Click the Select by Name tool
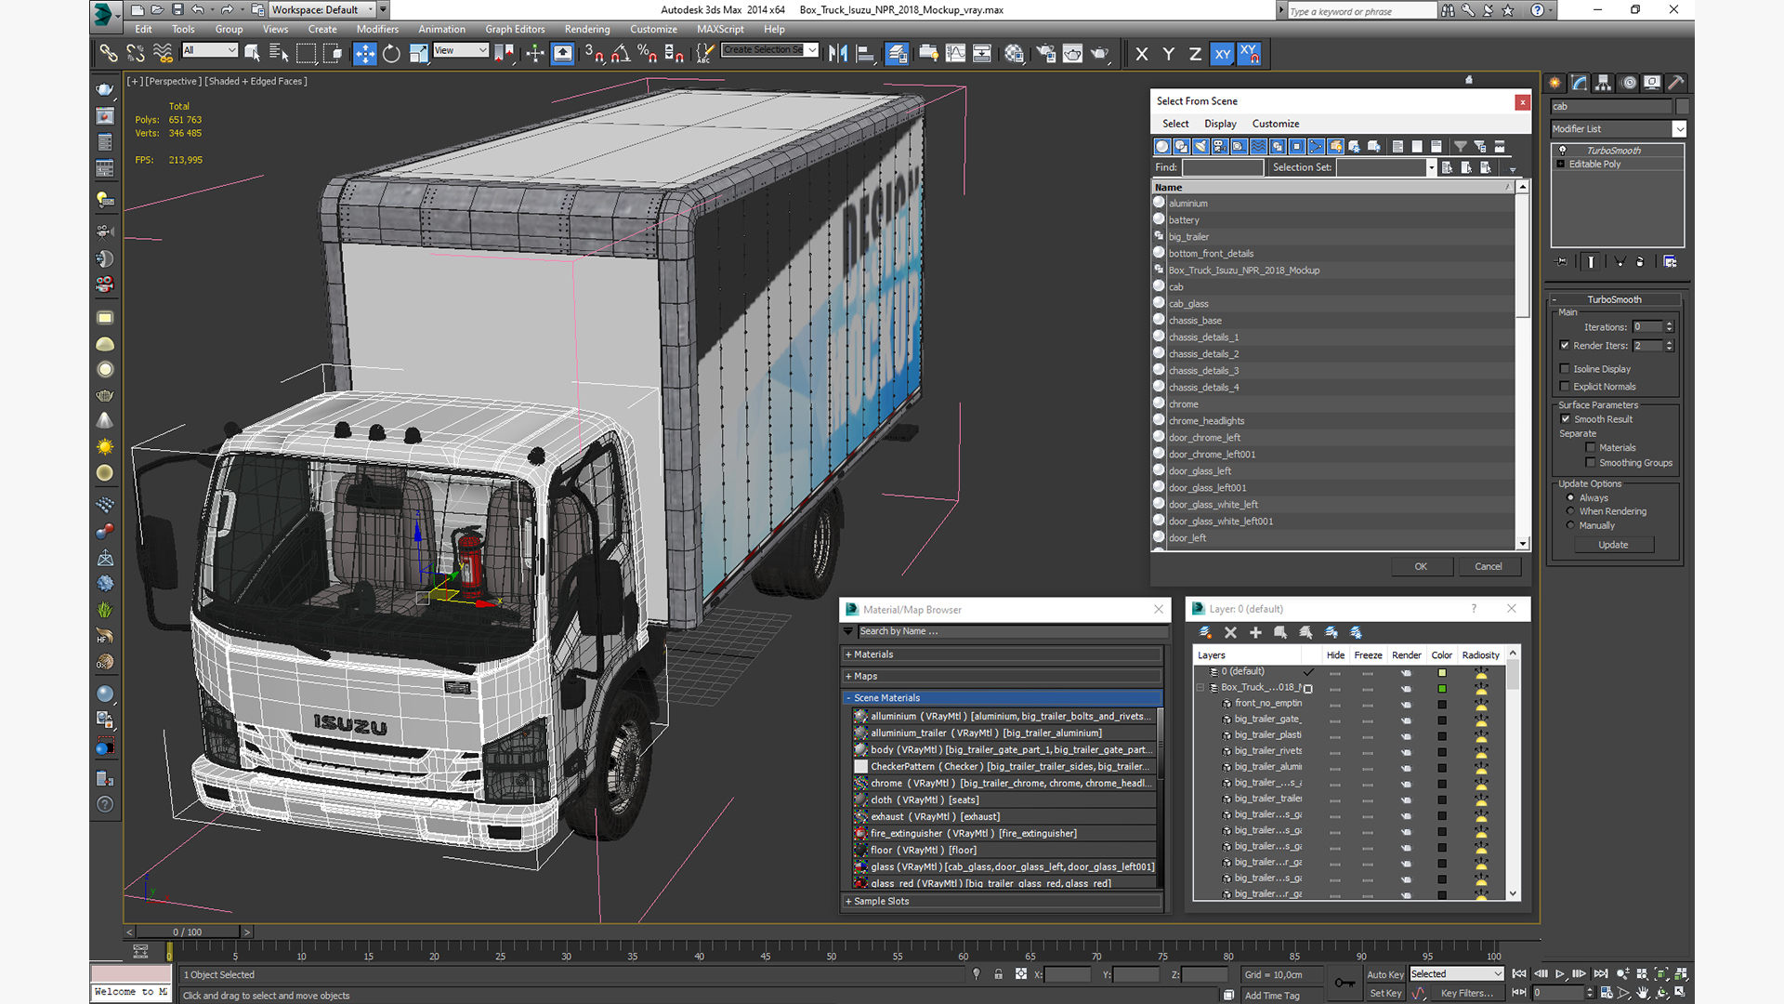The image size is (1784, 1004). click(279, 53)
